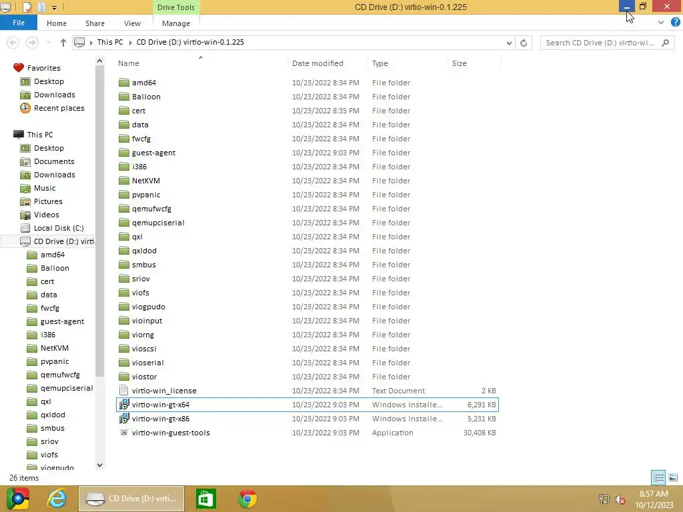Select the NetKVM folder in file list
This screenshot has height=512, width=683.
pos(145,181)
